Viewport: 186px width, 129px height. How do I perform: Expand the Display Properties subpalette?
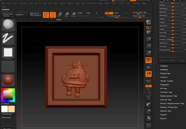(x=169, y=107)
